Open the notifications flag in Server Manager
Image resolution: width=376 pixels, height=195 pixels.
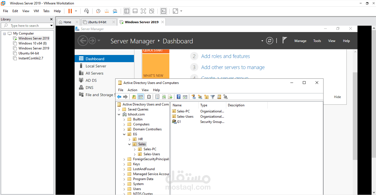point(285,40)
